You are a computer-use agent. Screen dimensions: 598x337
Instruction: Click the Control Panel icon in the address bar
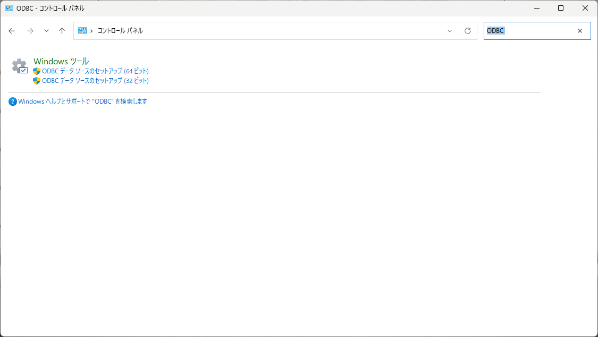[x=82, y=31]
